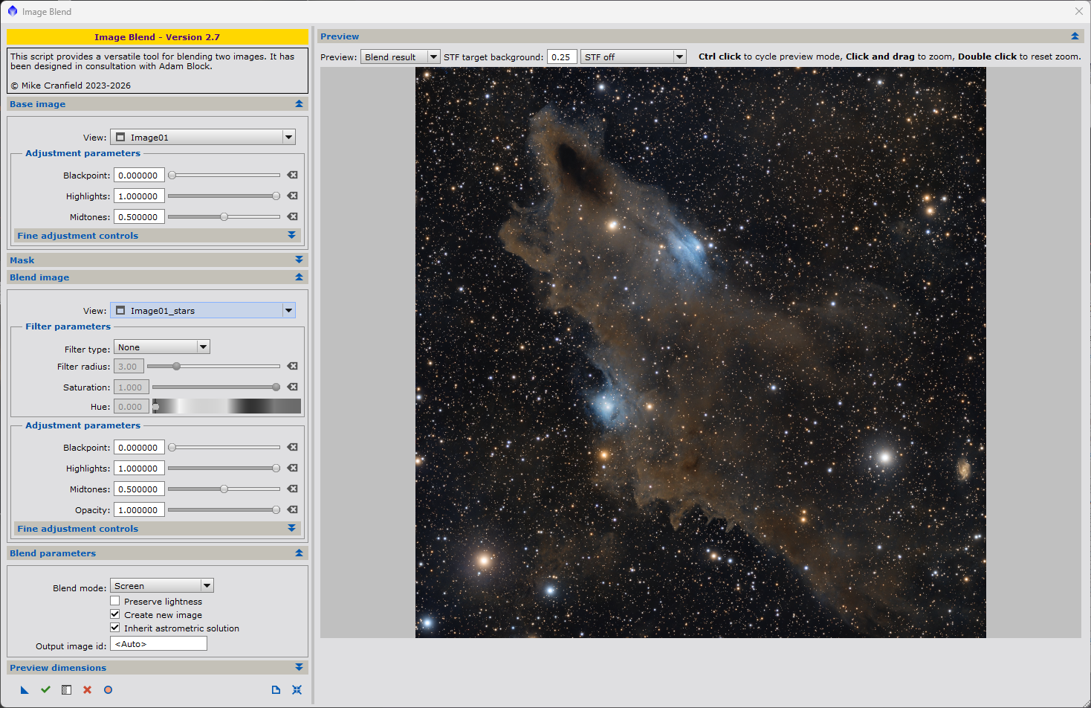Click the blue New Instance triangle icon
Viewport: 1091px width, 708px height.
click(25, 690)
